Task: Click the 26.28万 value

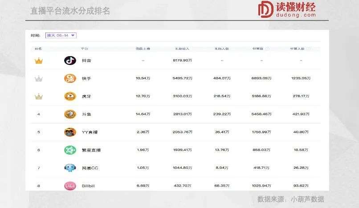Action: tap(301, 168)
